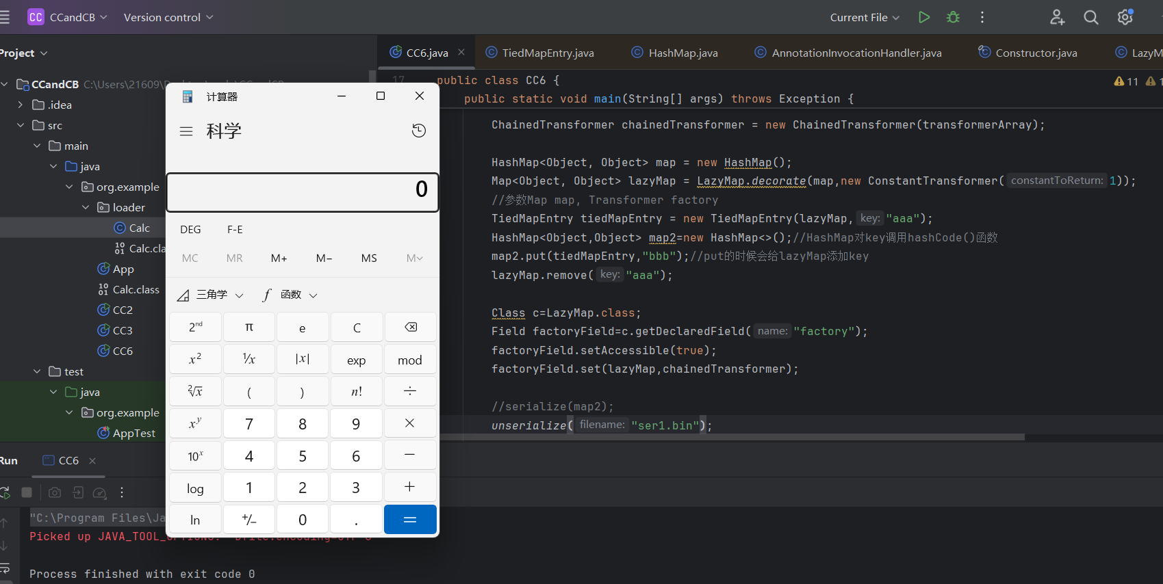This screenshot has width=1163, height=584.
Task: Toggle F-E scientific notation in calculator
Action: click(x=235, y=230)
